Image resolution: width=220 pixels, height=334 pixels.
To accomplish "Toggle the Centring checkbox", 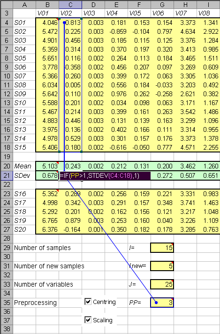I will click(88, 302).
